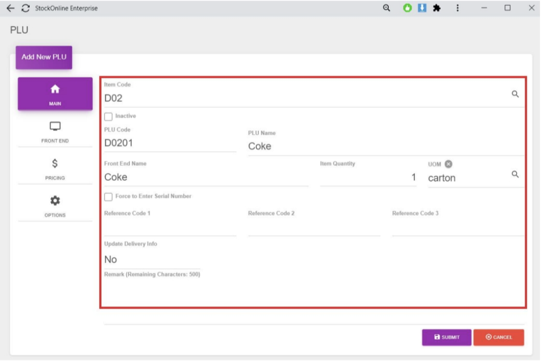Open the Pricing tab
This screenshot has width=541, height=361.
55,169
